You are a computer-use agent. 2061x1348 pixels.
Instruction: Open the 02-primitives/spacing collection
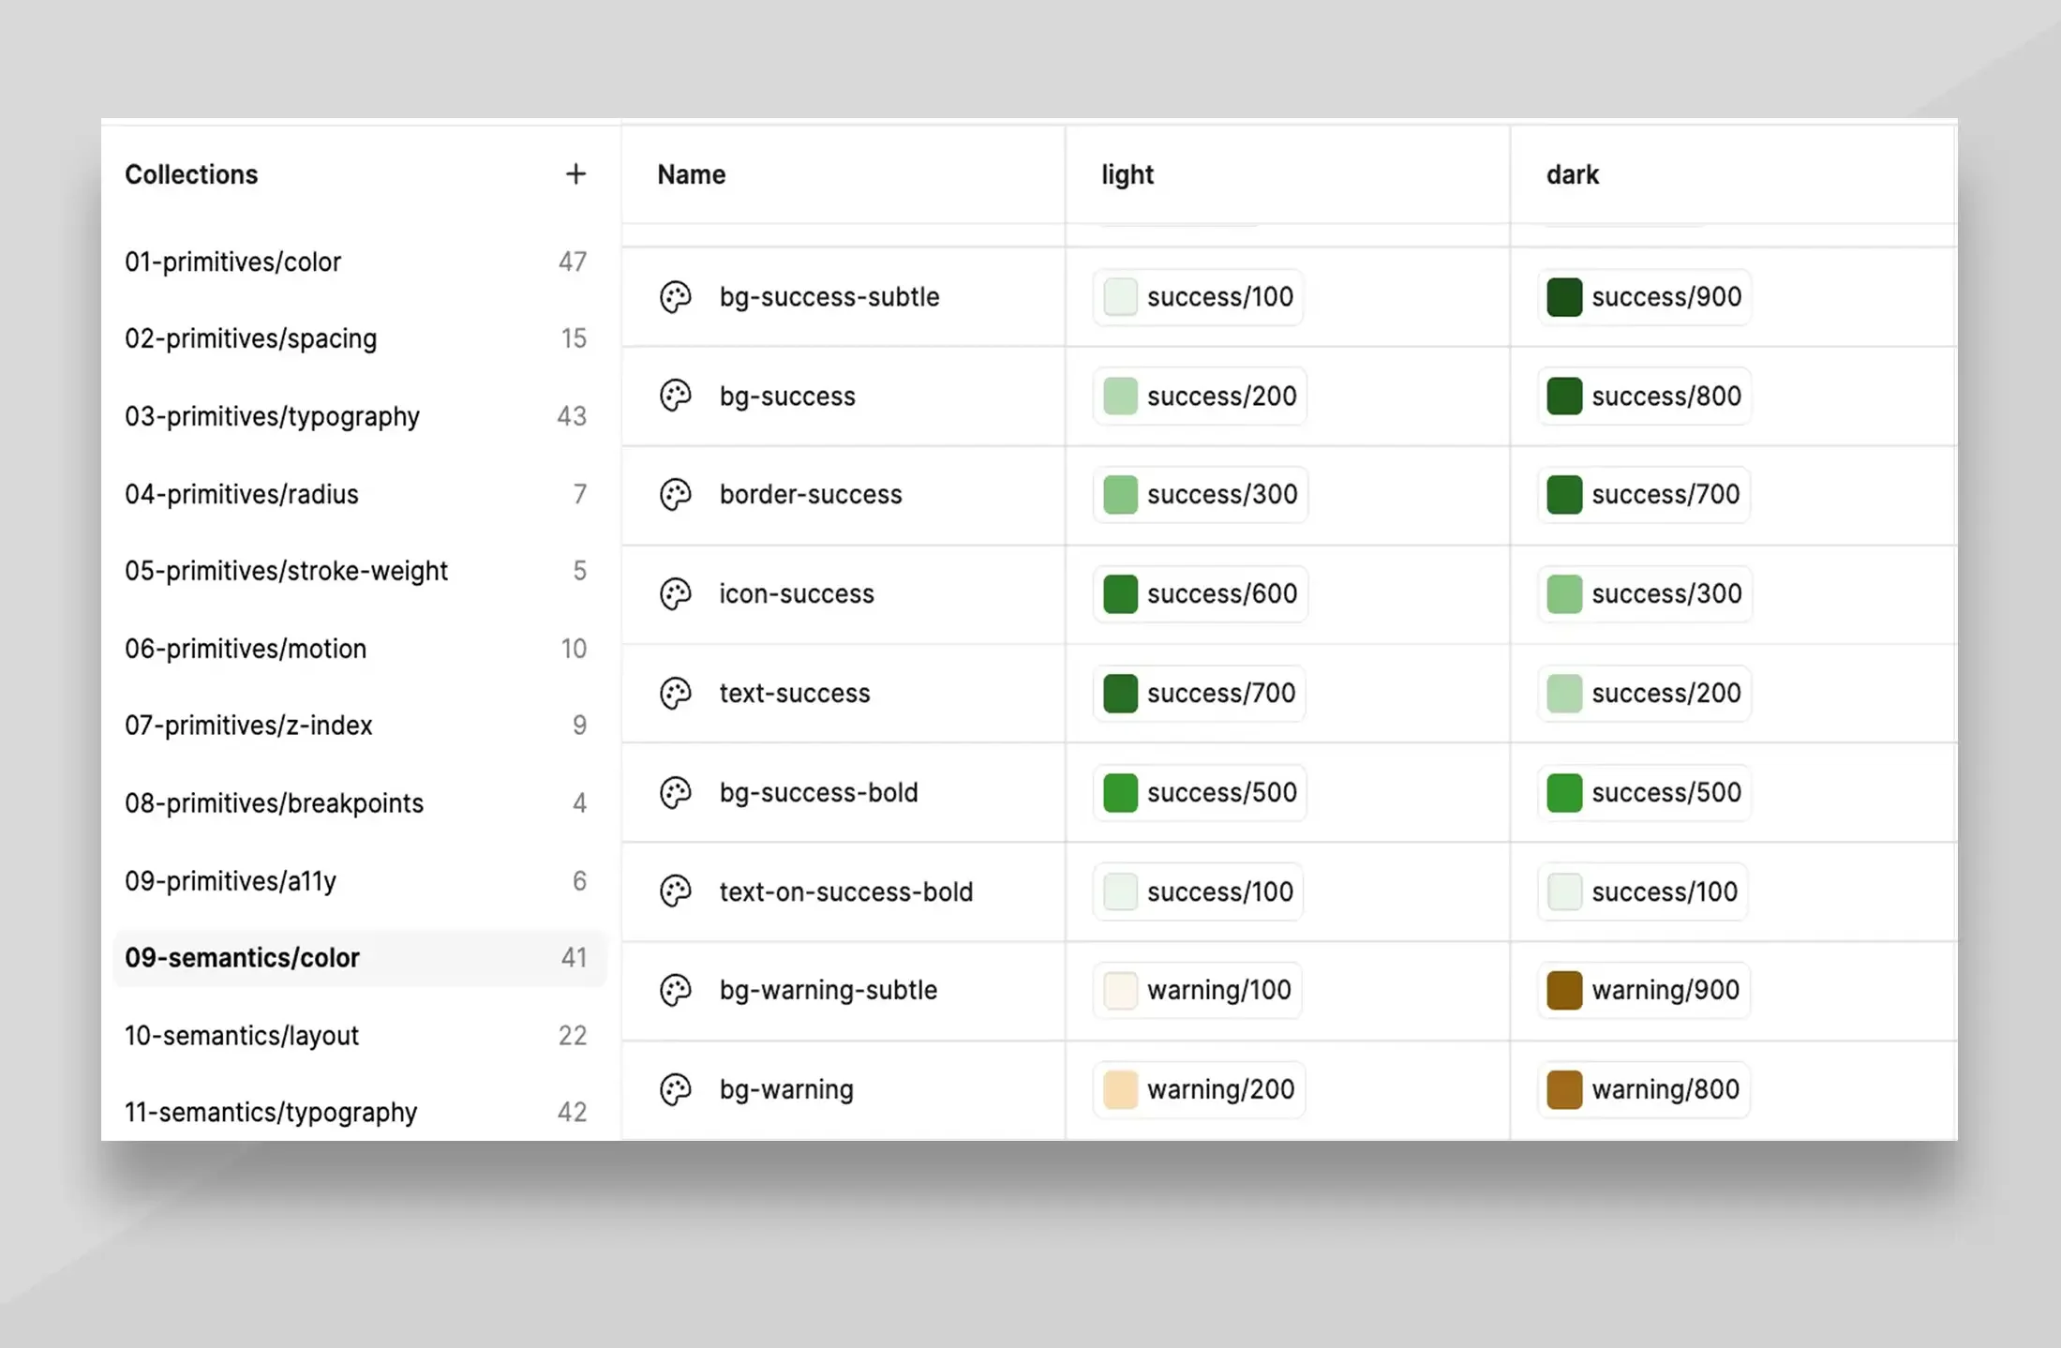[x=359, y=338]
